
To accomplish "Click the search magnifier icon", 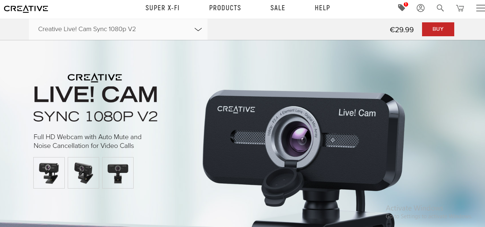I will [440, 8].
